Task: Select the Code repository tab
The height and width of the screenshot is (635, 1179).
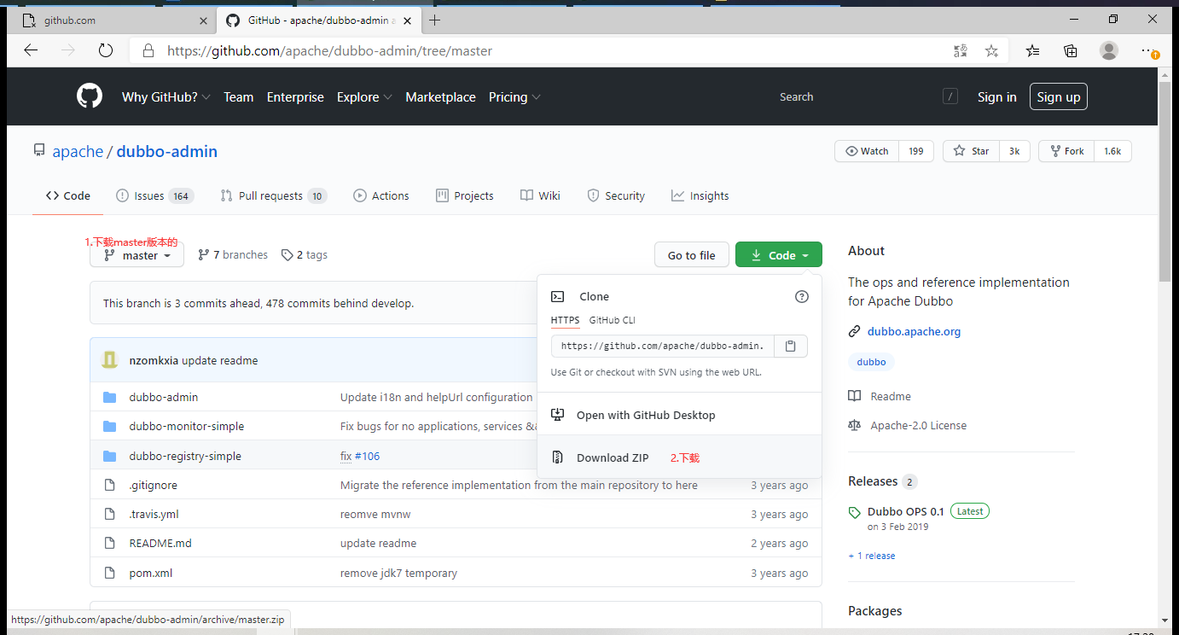Action: click(x=68, y=195)
